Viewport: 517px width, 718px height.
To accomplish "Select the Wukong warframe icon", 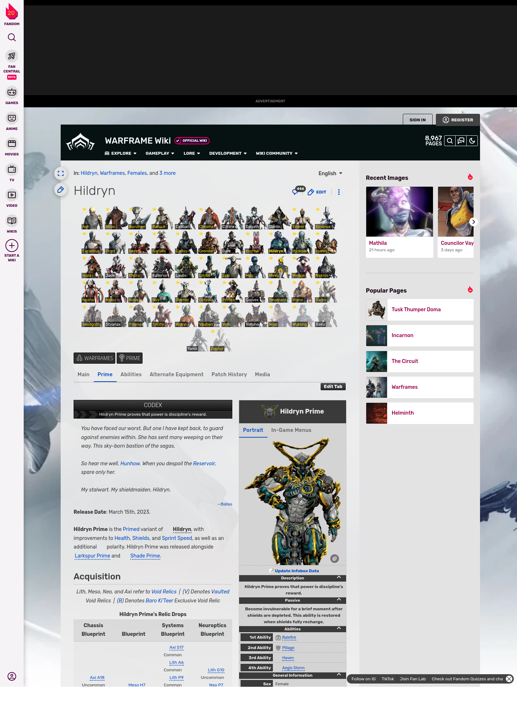I will (x=302, y=316).
